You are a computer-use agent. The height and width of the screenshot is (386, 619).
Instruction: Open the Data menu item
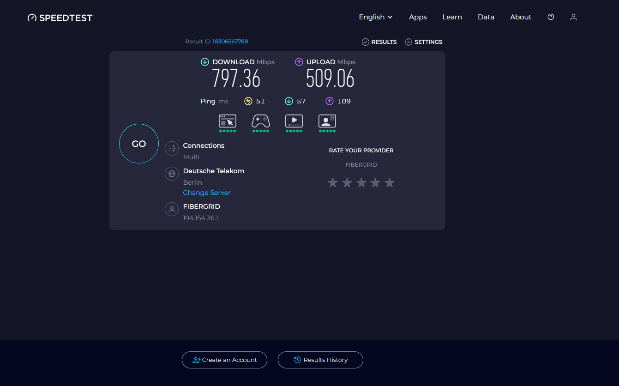click(x=486, y=17)
